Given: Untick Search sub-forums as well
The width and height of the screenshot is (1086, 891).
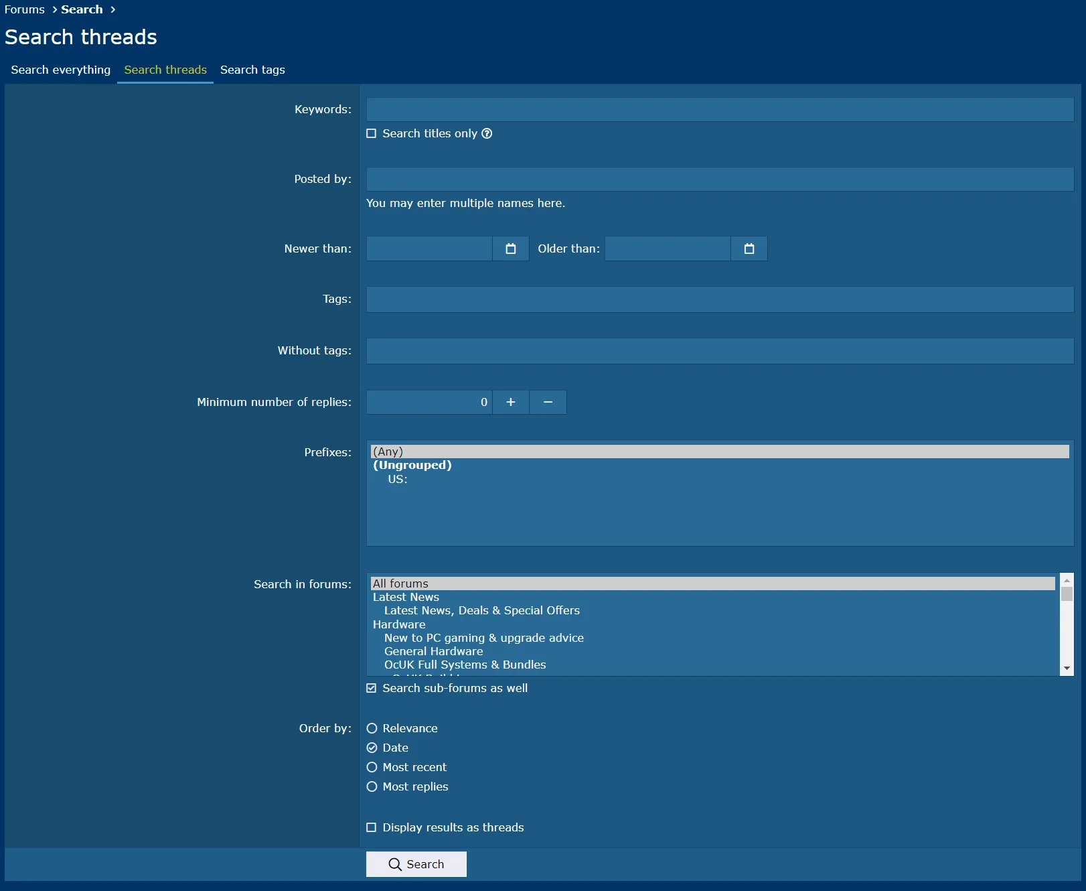Looking at the screenshot, I should pyautogui.click(x=372, y=688).
